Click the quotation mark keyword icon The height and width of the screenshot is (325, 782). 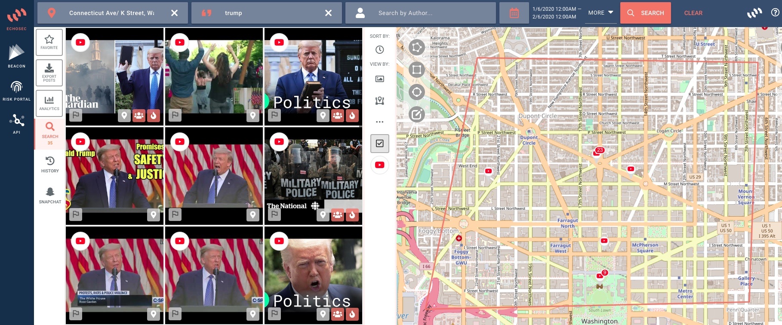tap(206, 13)
